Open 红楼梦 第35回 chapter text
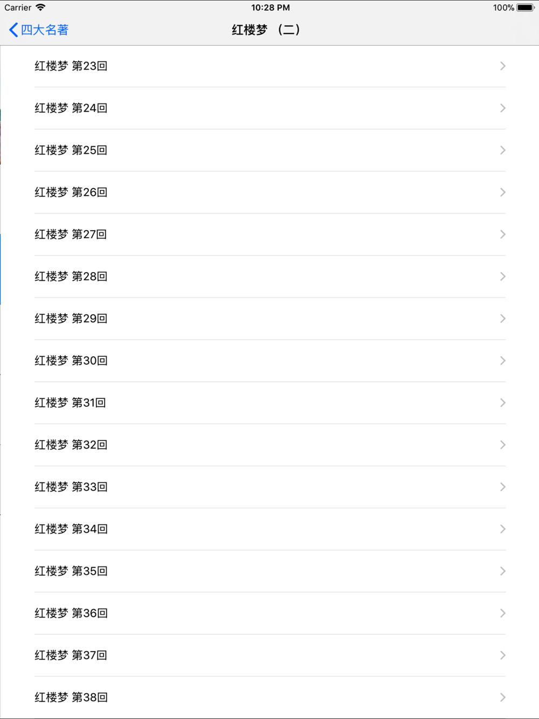 coord(269,571)
